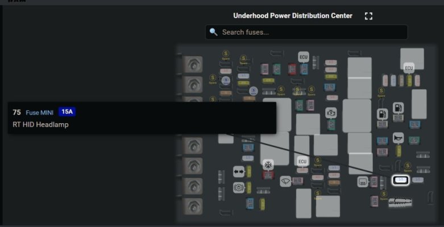The image size is (444, 227).
Task: Click fuse number 75 in tooltip
Action: point(16,112)
